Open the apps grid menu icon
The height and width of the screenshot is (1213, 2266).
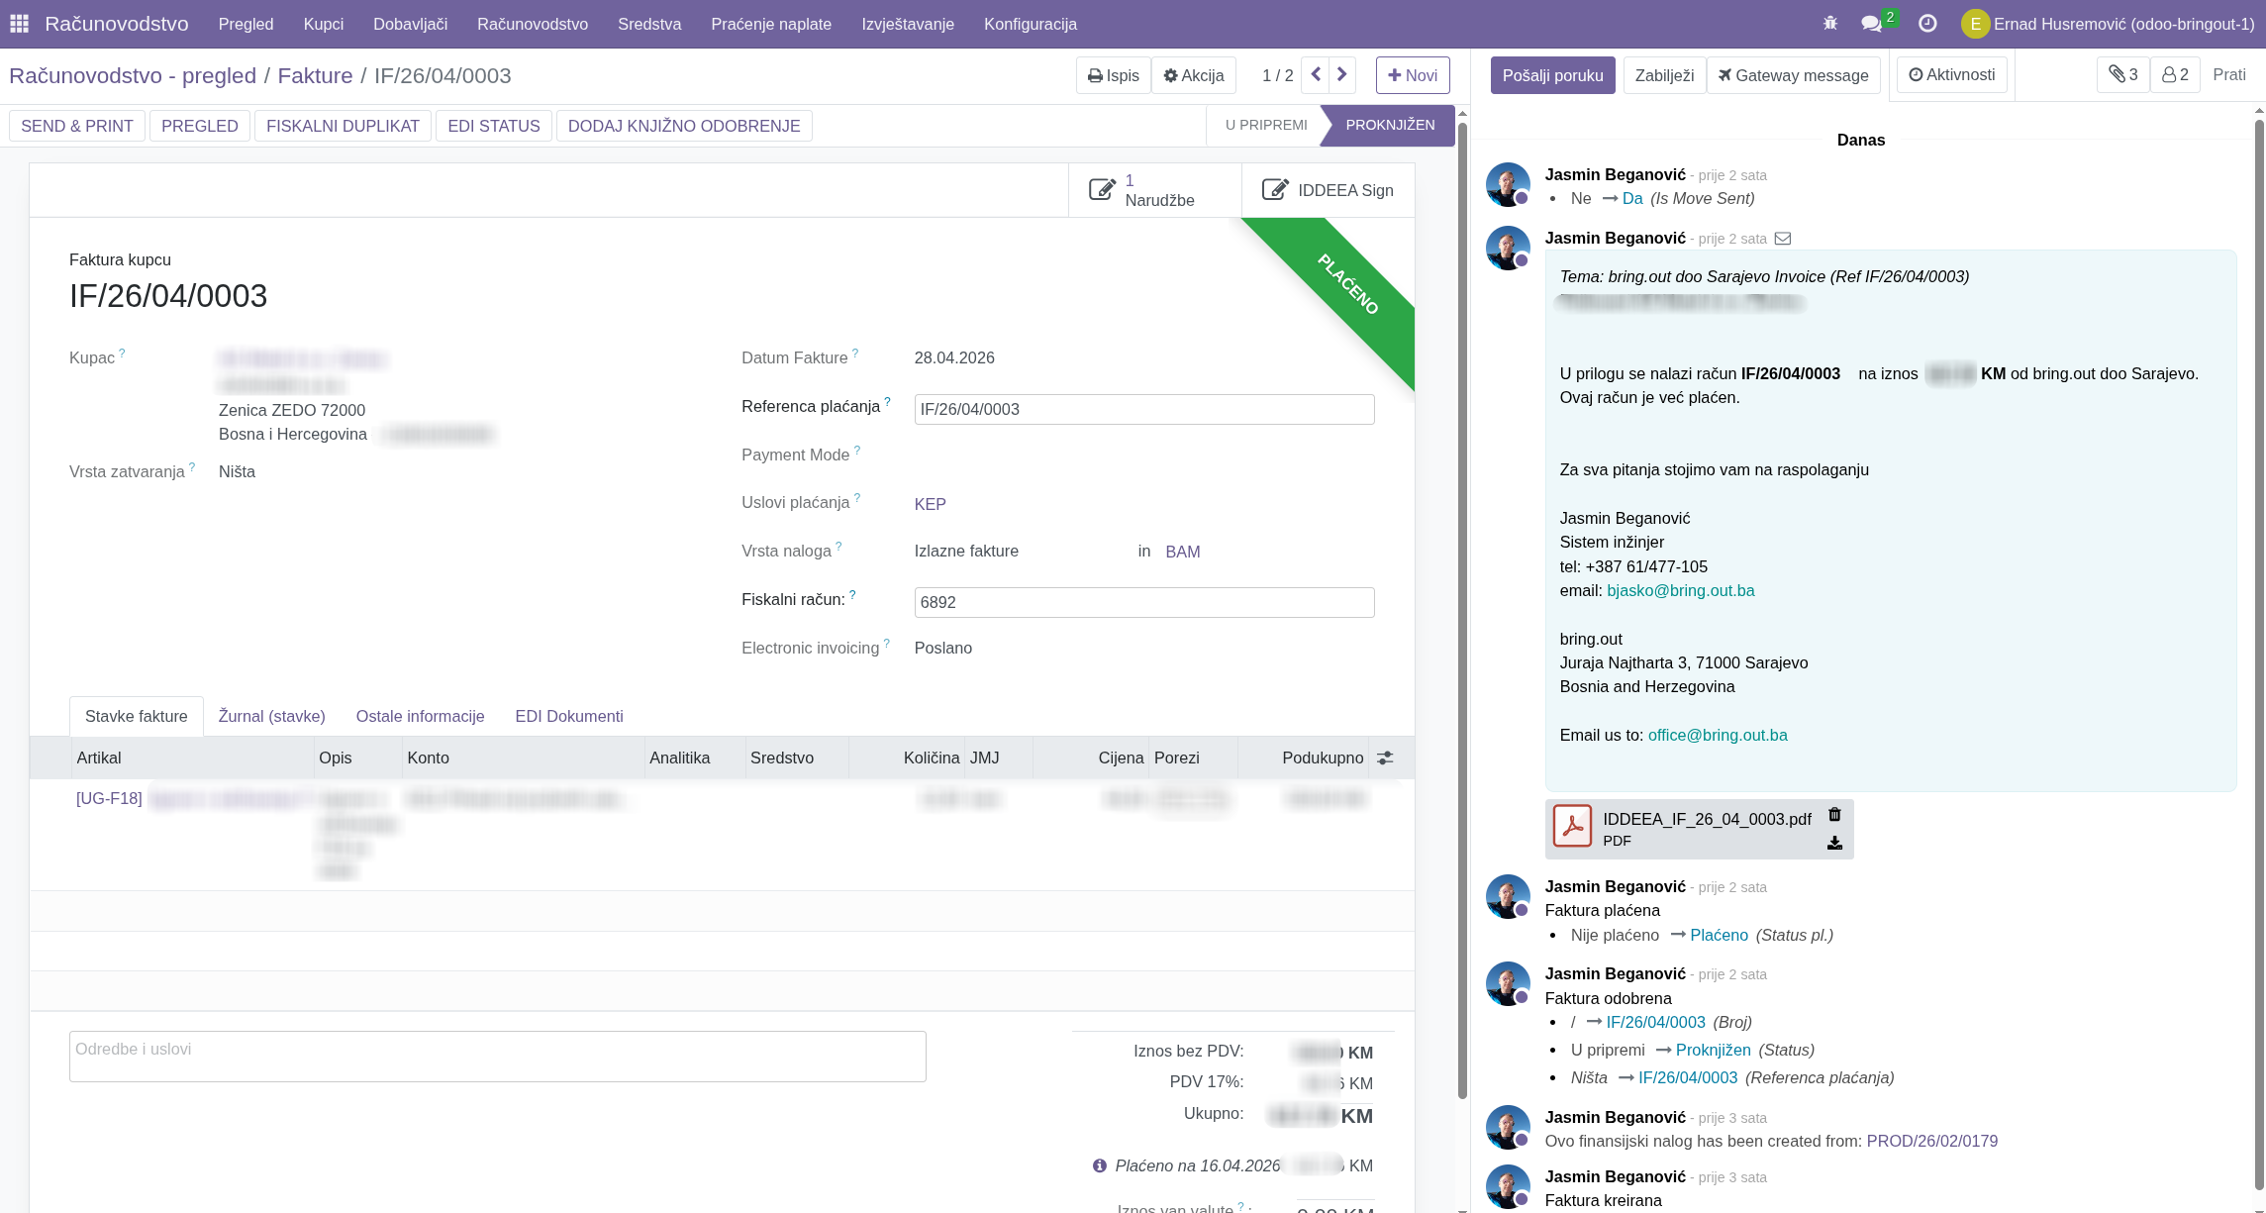point(20,24)
